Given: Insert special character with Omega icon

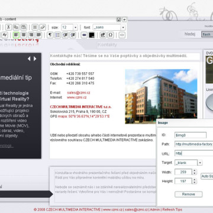Looking at the screenshot, I should [111, 35].
